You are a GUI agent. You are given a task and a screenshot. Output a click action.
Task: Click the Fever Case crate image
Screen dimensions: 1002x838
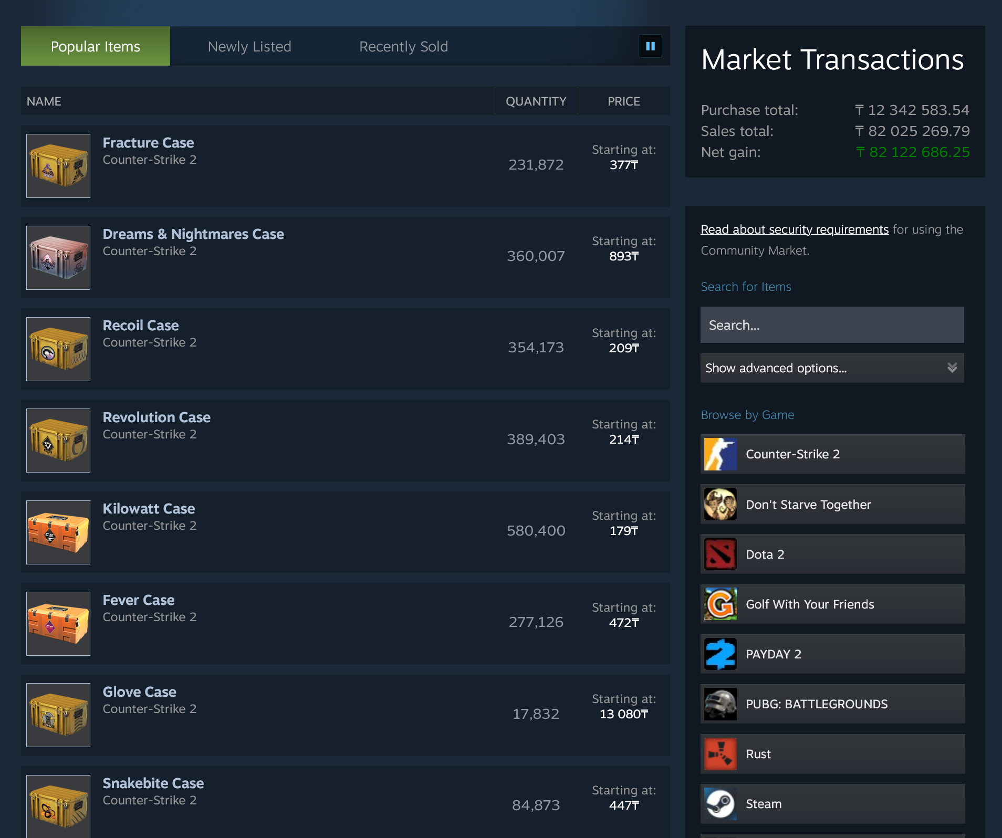point(58,624)
